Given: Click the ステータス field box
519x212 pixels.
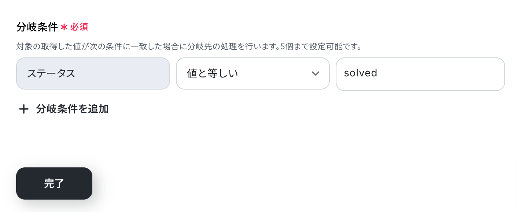Looking at the screenshot, I should pyautogui.click(x=93, y=73).
